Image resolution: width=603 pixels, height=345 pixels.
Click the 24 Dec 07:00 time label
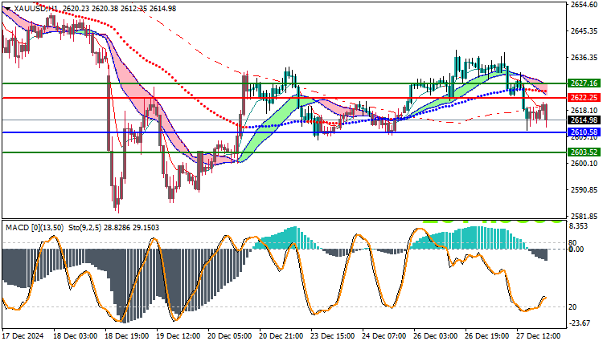pyautogui.click(x=384, y=336)
